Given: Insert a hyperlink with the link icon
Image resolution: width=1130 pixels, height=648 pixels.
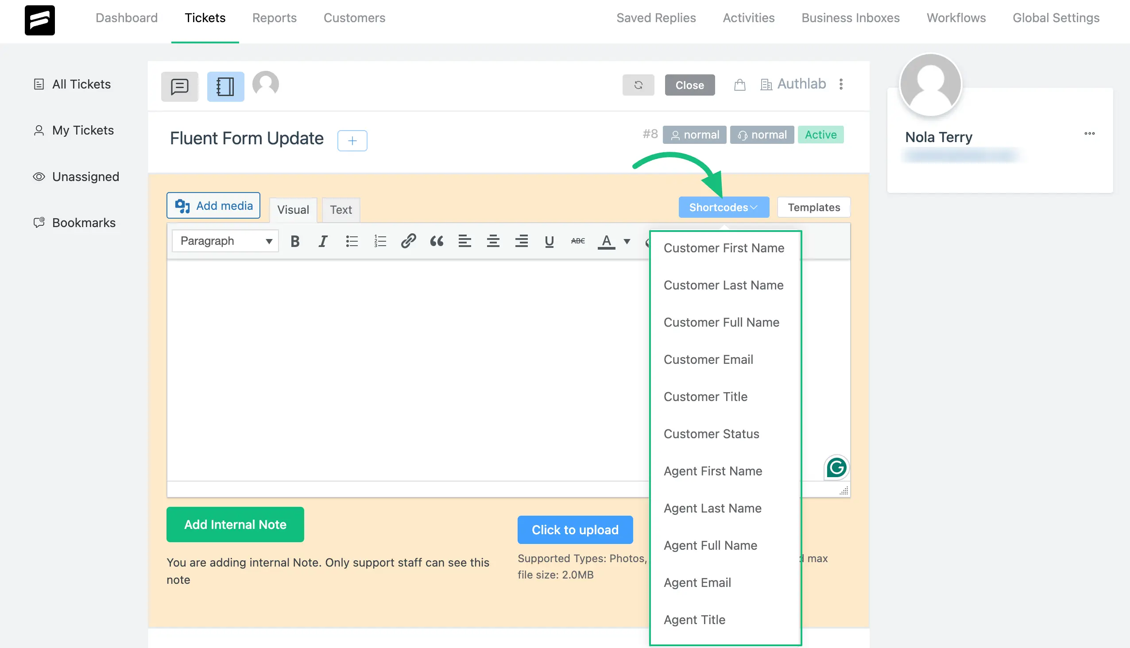Looking at the screenshot, I should coord(408,241).
